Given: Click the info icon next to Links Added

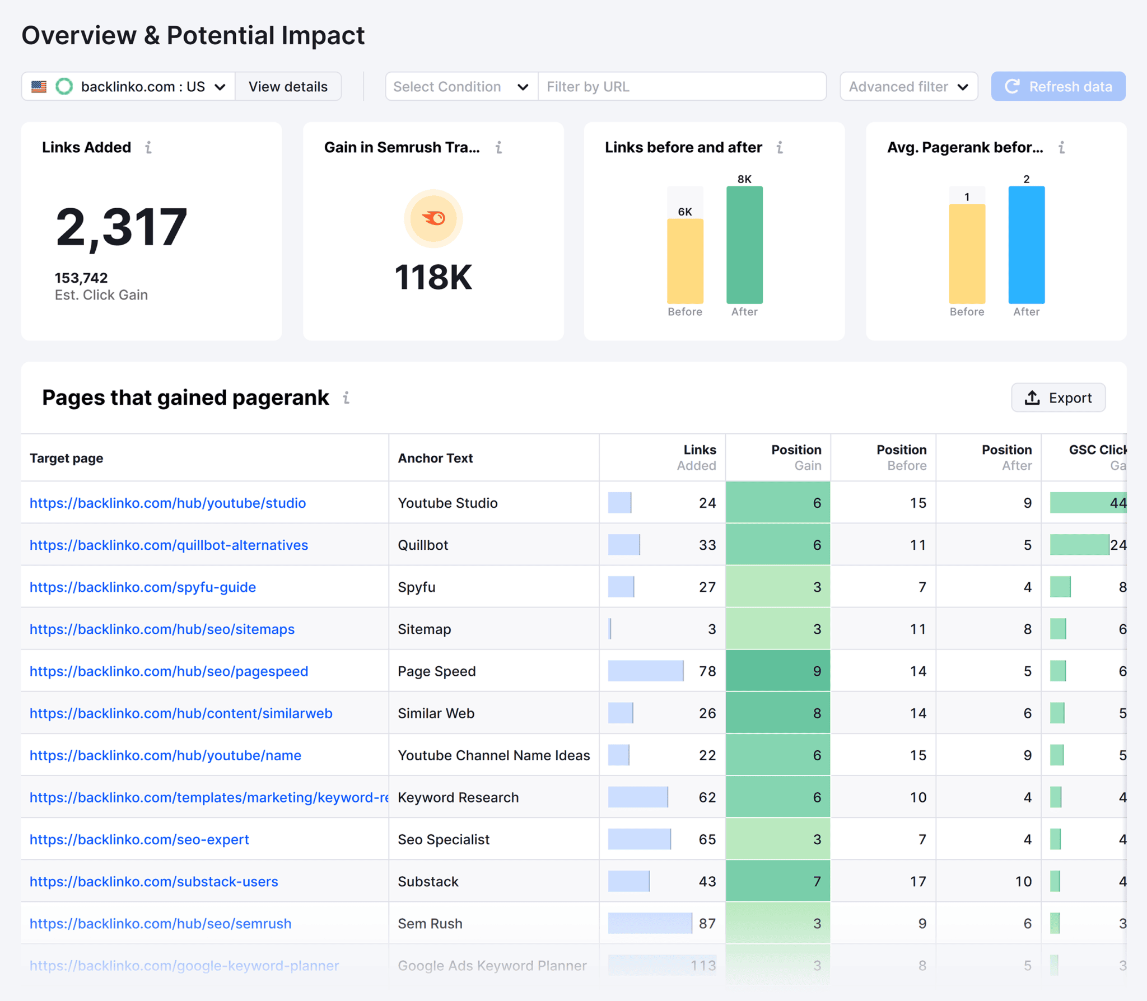Looking at the screenshot, I should click(148, 147).
